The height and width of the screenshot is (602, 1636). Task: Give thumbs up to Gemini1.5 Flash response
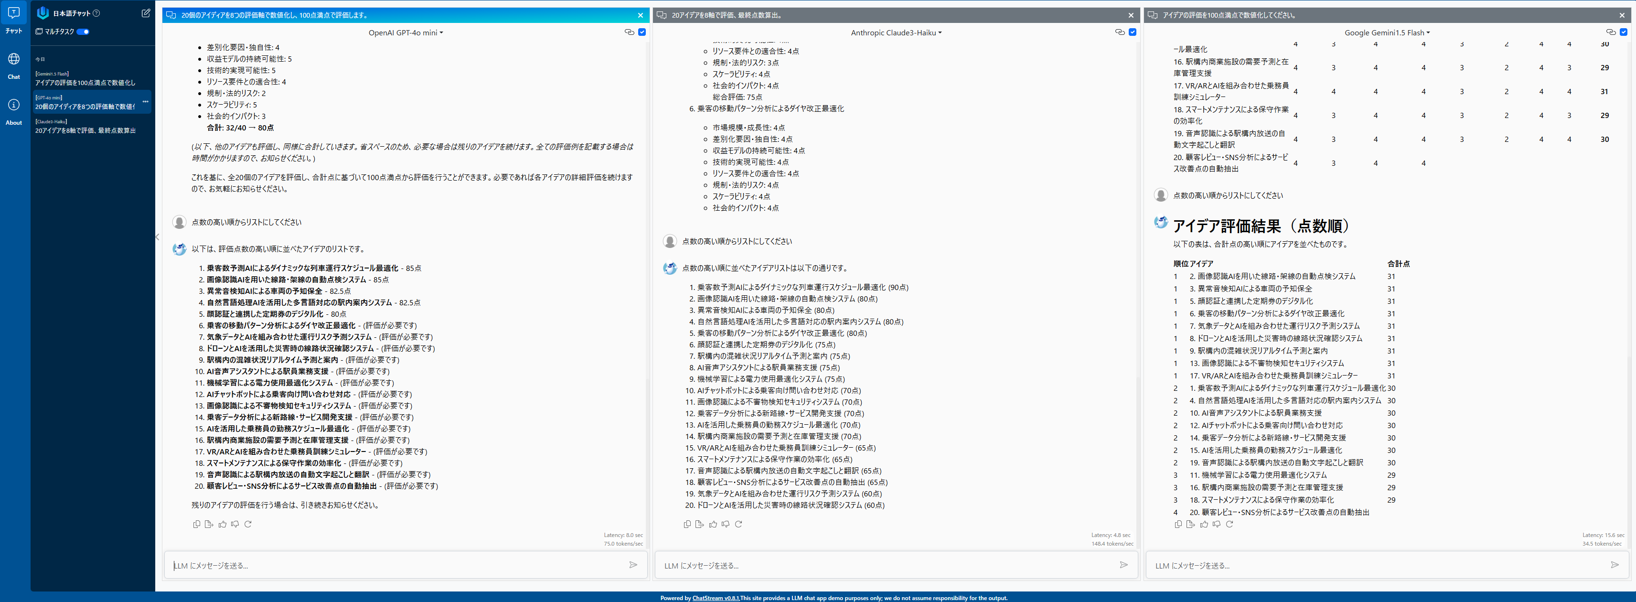coord(1204,525)
